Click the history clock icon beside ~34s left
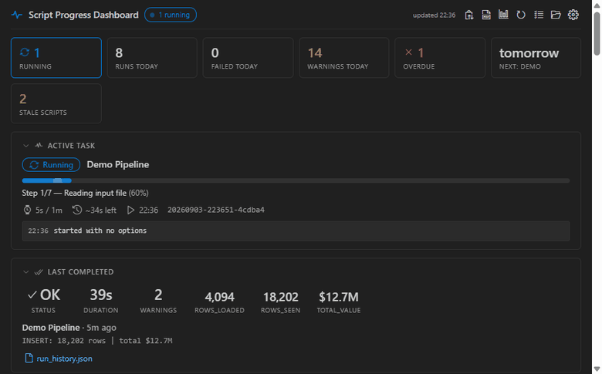The height and width of the screenshot is (374, 602). click(76, 210)
